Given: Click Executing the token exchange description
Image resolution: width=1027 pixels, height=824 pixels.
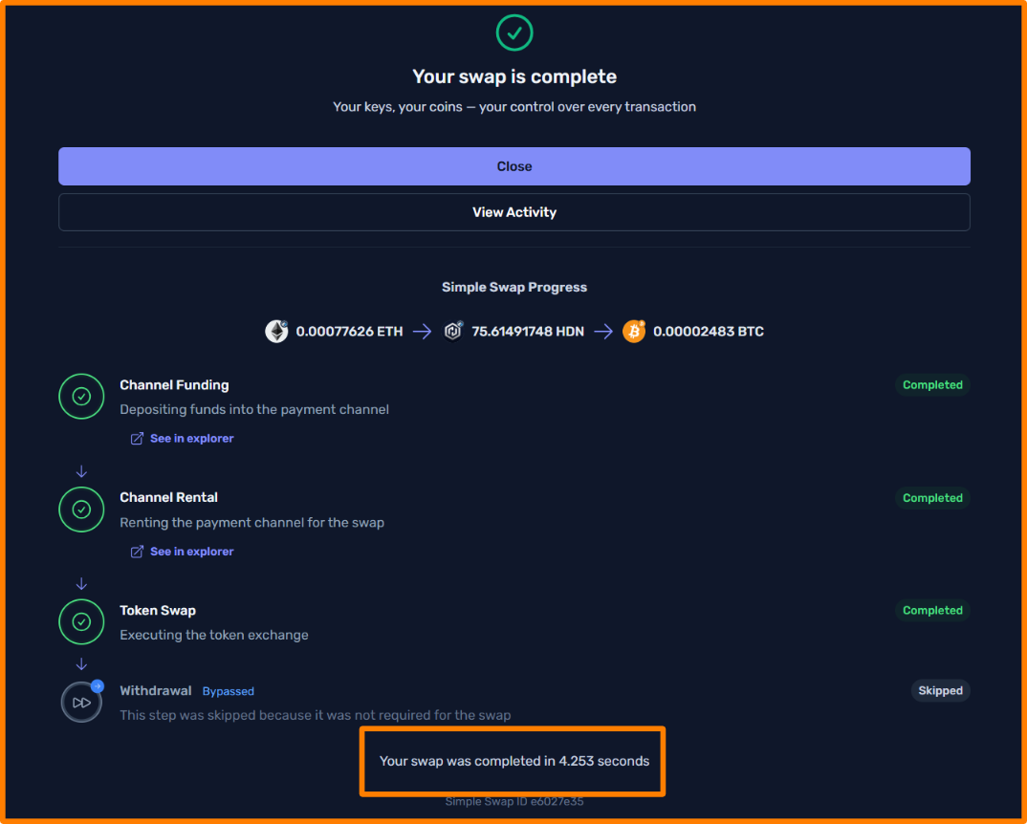Looking at the screenshot, I should click(x=213, y=635).
